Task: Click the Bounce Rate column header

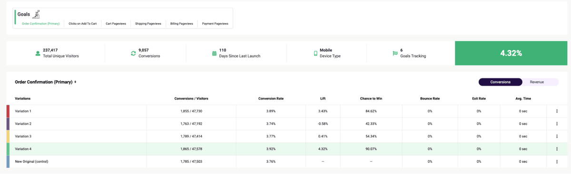Action: pos(430,99)
